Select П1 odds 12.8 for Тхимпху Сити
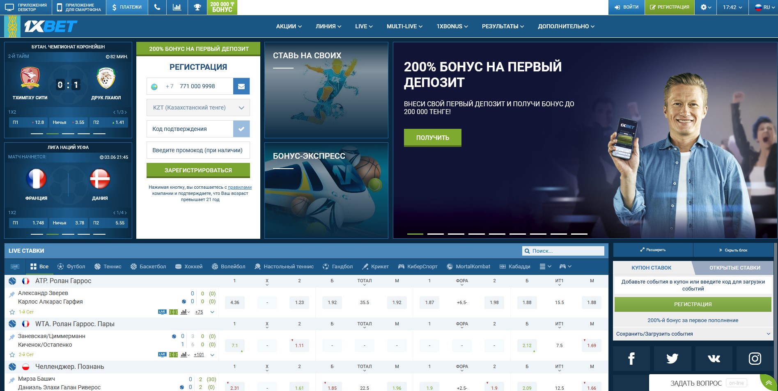 click(x=28, y=122)
